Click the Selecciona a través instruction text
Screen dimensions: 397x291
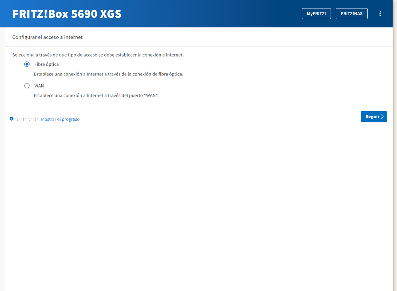click(x=98, y=55)
